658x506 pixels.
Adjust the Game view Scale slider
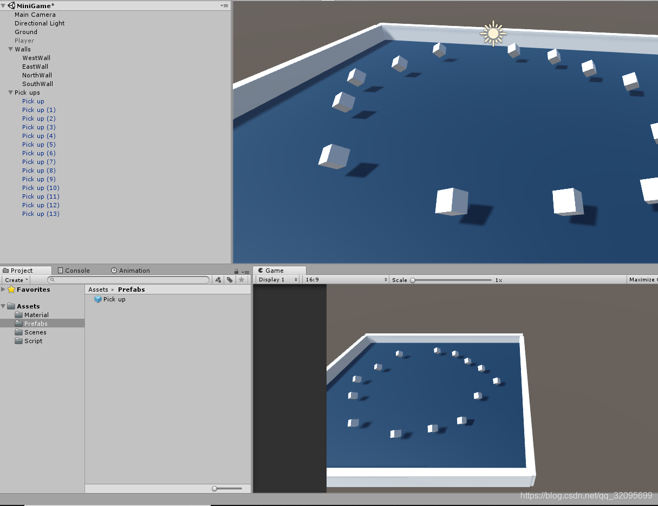tap(451, 280)
